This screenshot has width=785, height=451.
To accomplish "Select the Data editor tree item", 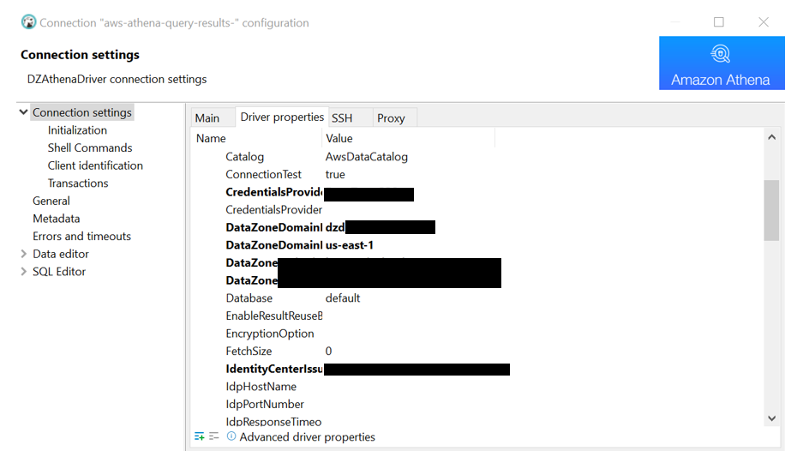I will (61, 254).
